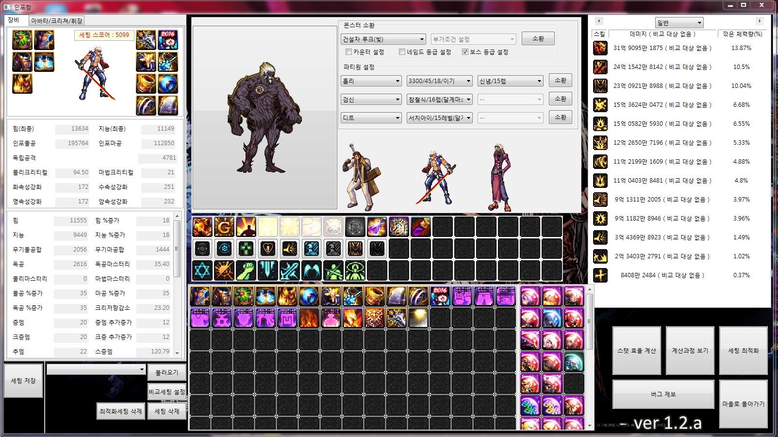Click the first skill icon in damage list
This screenshot has width=778, height=437.
(x=600, y=48)
